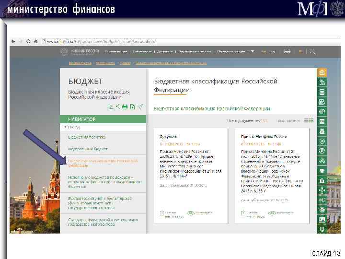The height and width of the screenshot is (259, 345).
Task: Click the handshake icon in the right sidebar
Action: pos(322,170)
